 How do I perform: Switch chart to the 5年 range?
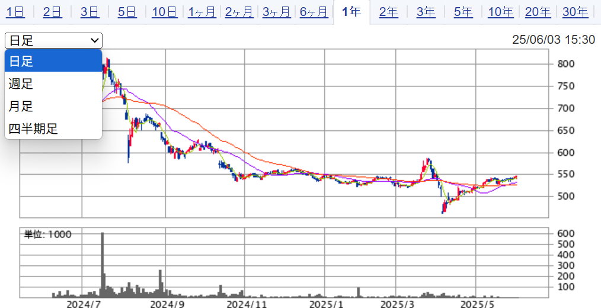[463, 12]
